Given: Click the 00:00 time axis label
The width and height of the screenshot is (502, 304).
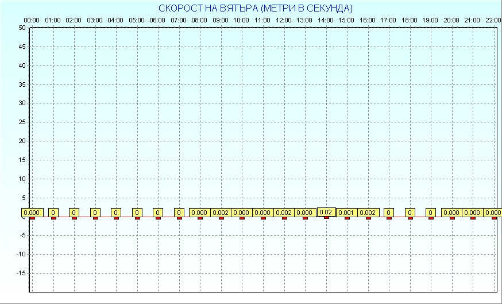Looking at the screenshot, I should (x=32, y=20).
